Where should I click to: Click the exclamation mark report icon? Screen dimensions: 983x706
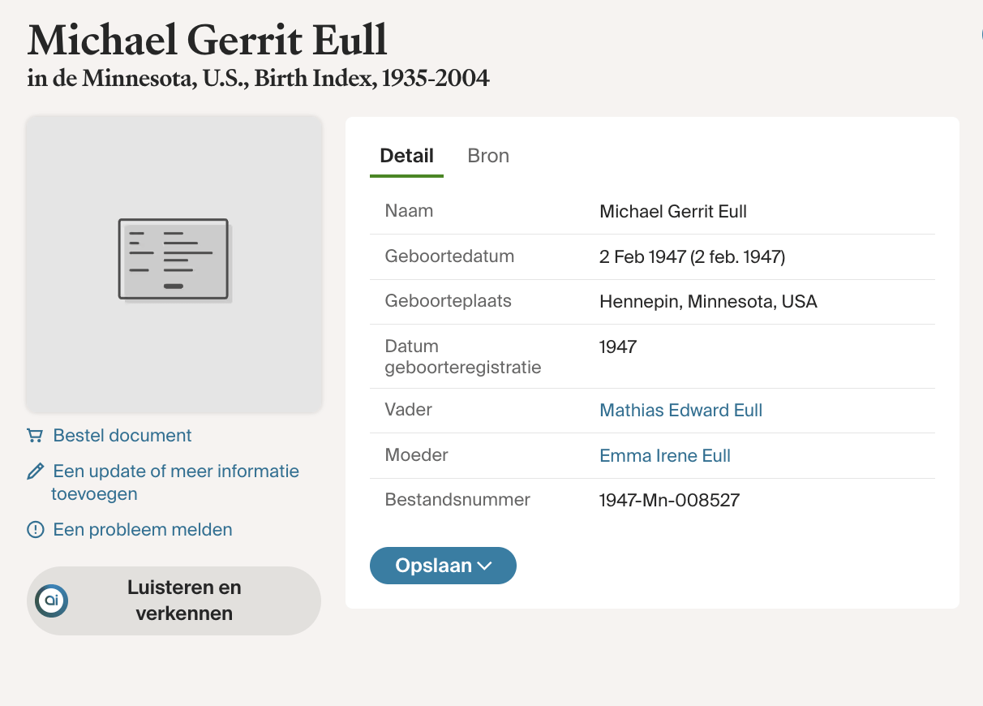(x=35, y=530)
